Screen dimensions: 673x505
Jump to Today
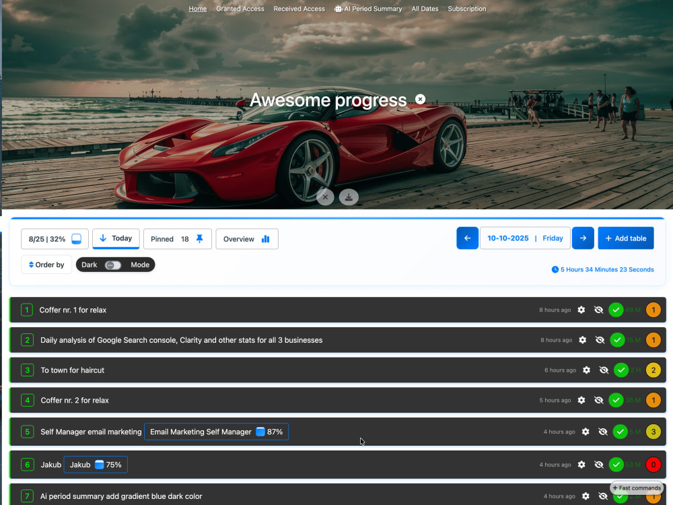(x=116, y=238)
